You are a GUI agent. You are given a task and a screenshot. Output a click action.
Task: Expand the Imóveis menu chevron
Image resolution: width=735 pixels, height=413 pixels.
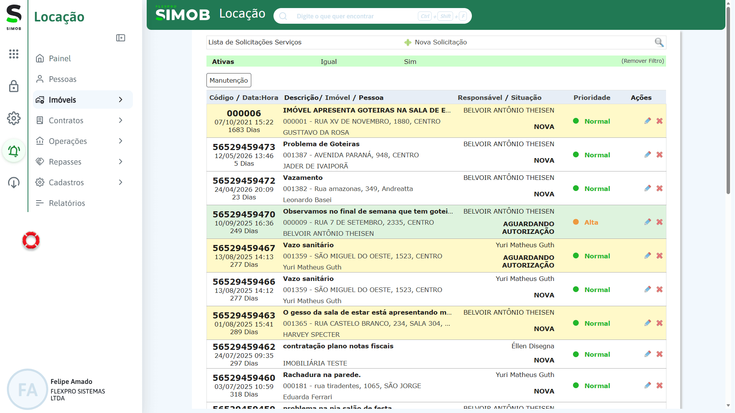tap(121, 100)
